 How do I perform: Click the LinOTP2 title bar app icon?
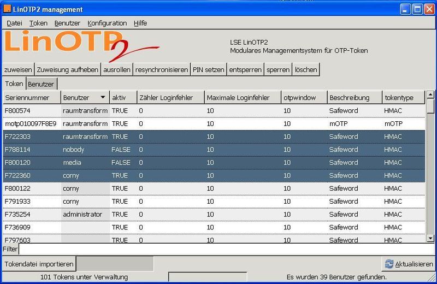click(x=7, y=9)
